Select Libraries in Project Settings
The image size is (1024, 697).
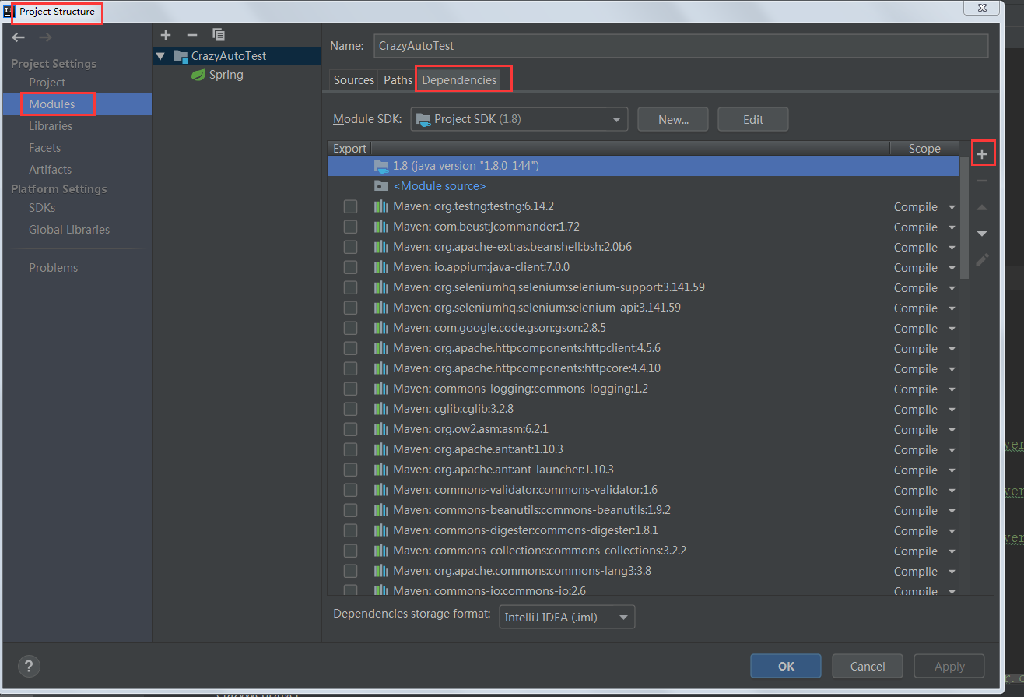tap(51, 126)
